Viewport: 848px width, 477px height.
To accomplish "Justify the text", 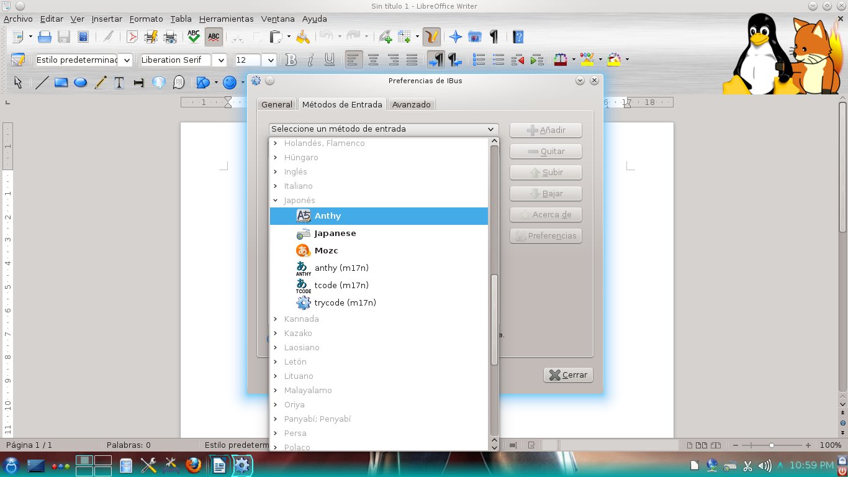I will (412, 60).
